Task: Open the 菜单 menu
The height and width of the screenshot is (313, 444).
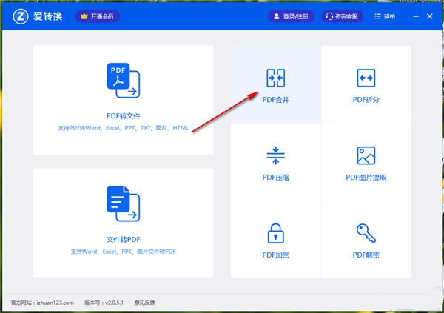Action: tap(385, 16)
